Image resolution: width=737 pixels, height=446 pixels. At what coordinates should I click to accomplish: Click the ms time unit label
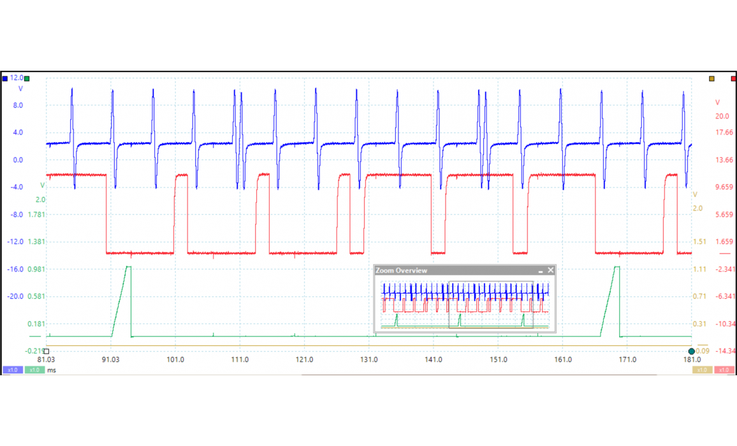pyautogui.click(x=52, y=370)
